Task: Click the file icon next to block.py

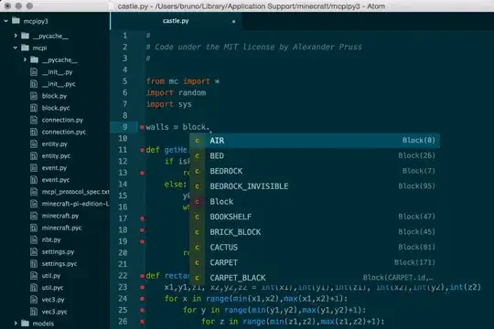Action: (34, 96)
